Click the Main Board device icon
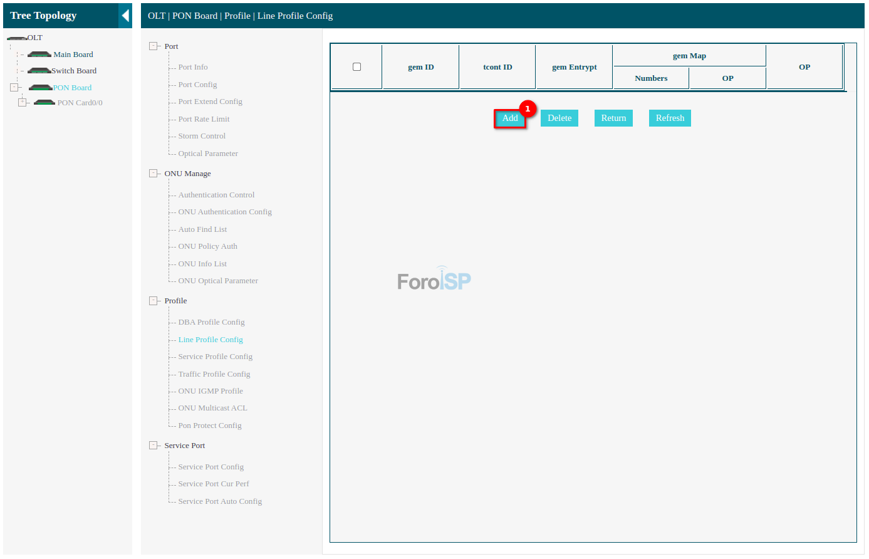The image size is (869, 559). 39,55
